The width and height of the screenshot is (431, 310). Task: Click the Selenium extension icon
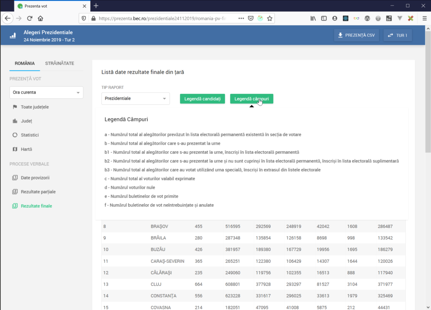(x=388, y=19)
